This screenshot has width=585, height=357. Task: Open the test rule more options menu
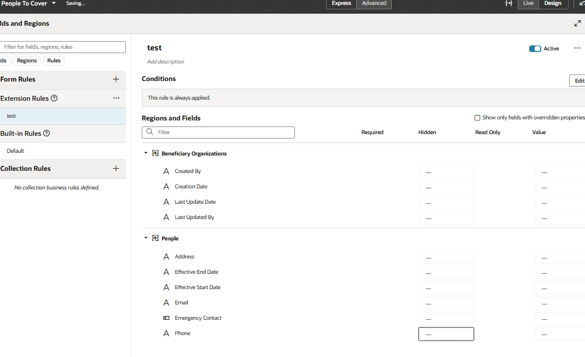(x=577, y=48)
